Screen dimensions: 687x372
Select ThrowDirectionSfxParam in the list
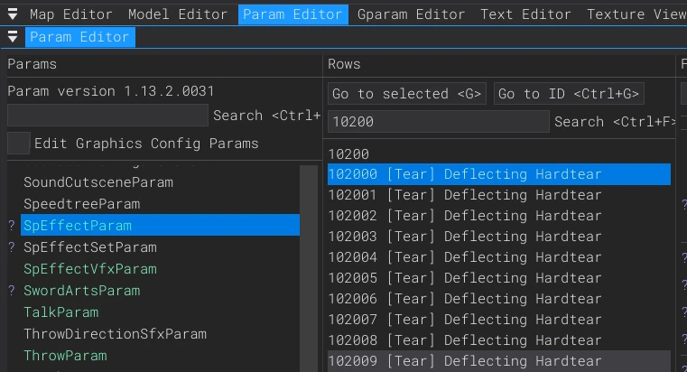point(115,334)
